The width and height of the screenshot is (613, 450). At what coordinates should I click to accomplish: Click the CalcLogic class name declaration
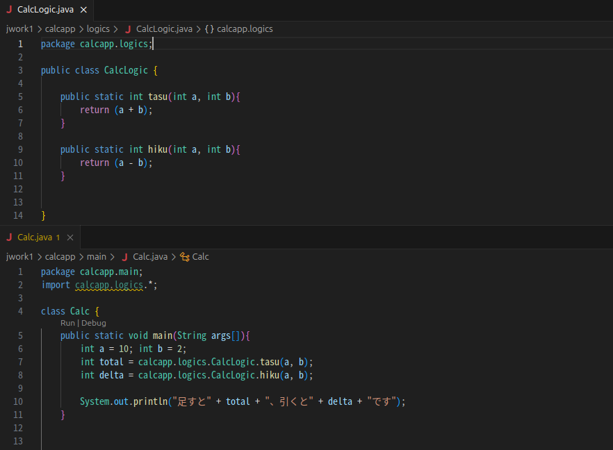click(126, 70)
